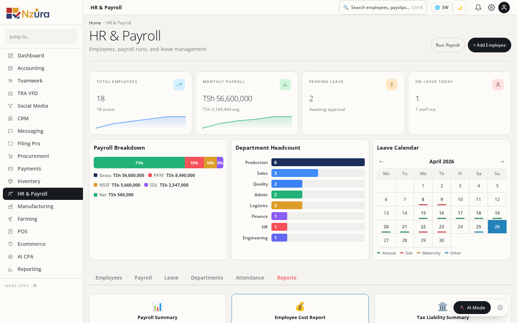Open Ecommerce module
The height and width of the screenshot is (323, 517).
tap(43, 244)
